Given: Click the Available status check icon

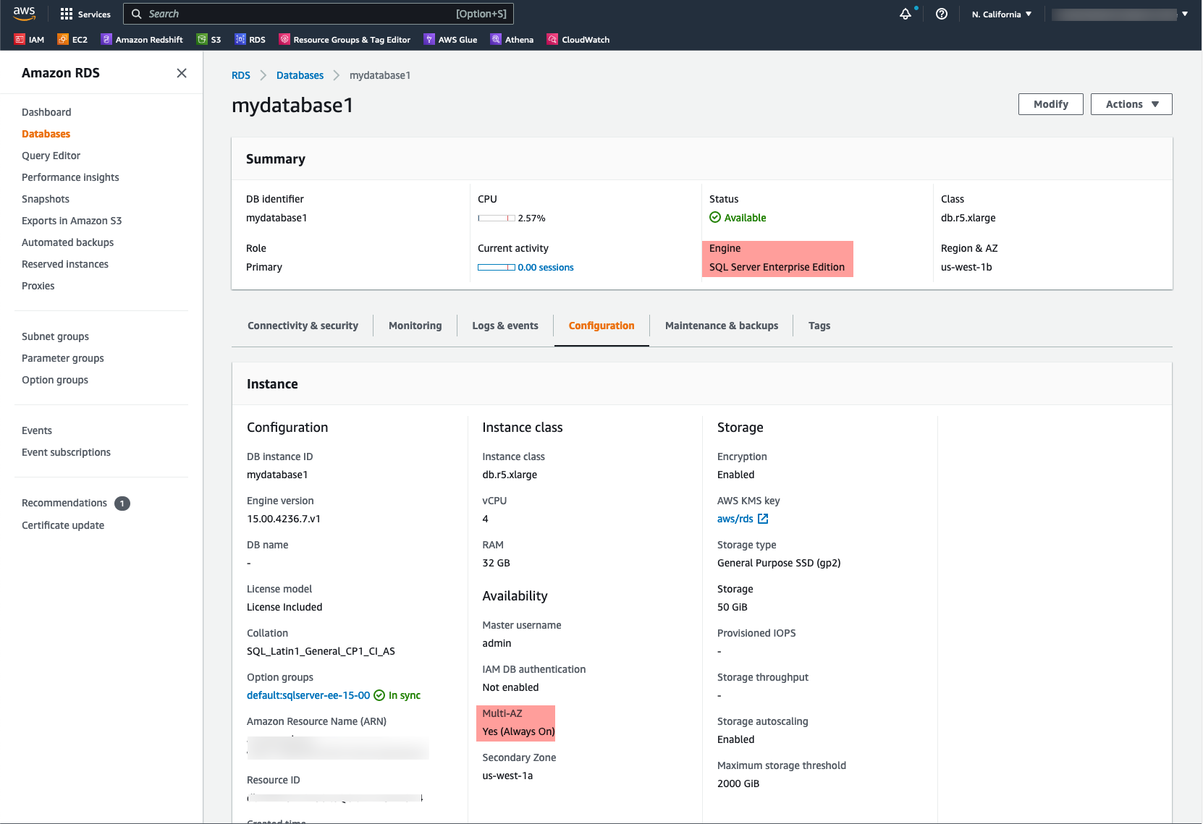Looking at the screenshot, I should pyautogui.click(x=715, y=217).
